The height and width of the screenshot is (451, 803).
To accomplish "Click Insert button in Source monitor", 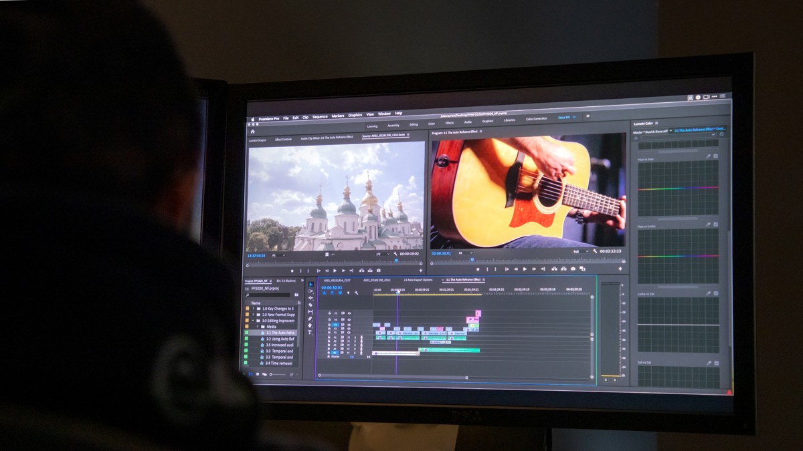I will 361,271.
